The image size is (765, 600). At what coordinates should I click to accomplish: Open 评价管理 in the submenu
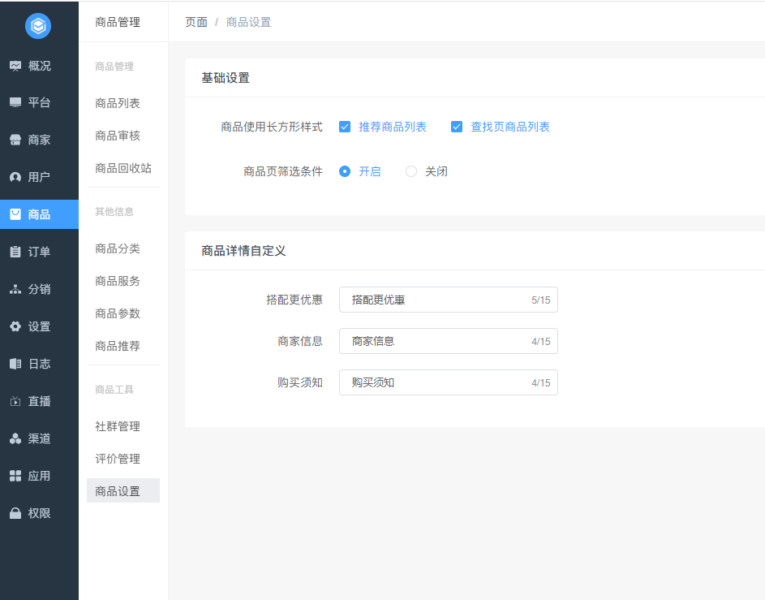[x=118, y=459]
